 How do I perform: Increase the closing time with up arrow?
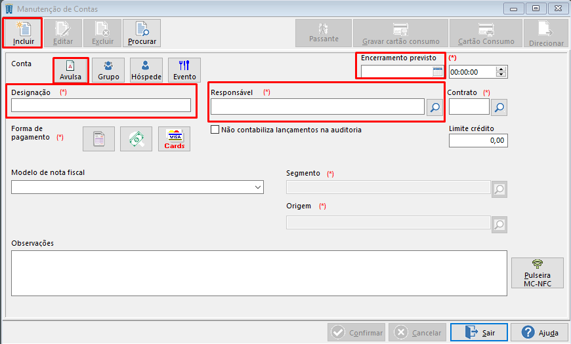[501, 69]
